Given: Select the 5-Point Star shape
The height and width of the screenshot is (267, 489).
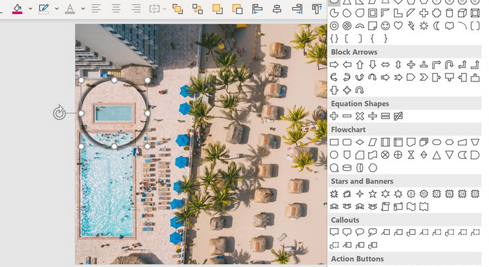Looking at the screenshot, I should (372, 194).
